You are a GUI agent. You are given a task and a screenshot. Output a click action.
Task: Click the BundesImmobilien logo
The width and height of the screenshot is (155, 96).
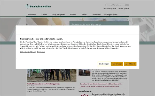[38, 6]
